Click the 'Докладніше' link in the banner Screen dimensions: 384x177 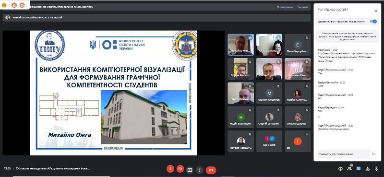point(285,7)
